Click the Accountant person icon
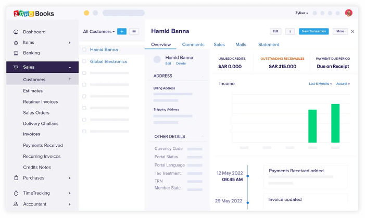Image resolution: width=365 pixels, height=218 pixels. [16, 204]
